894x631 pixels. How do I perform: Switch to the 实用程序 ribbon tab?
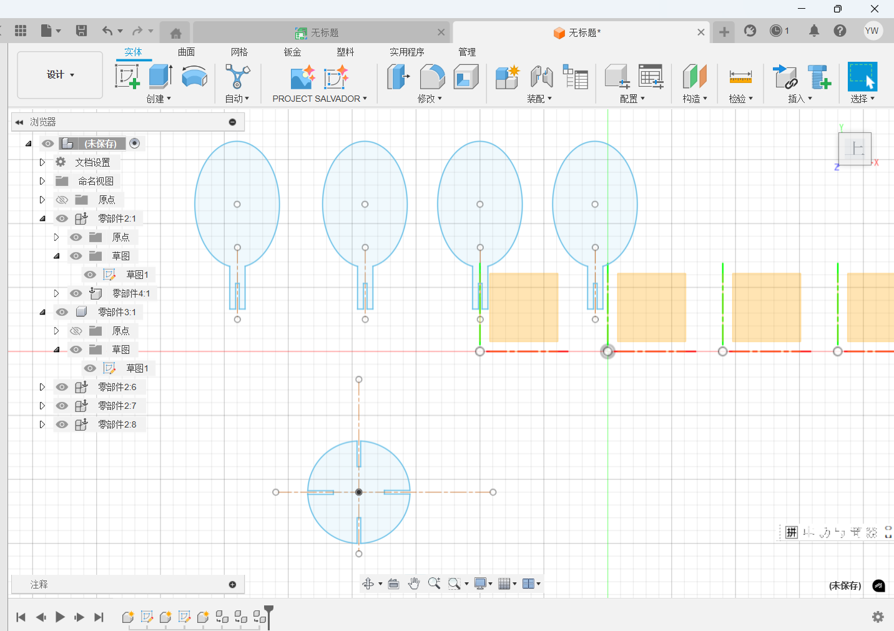point(407,52)
